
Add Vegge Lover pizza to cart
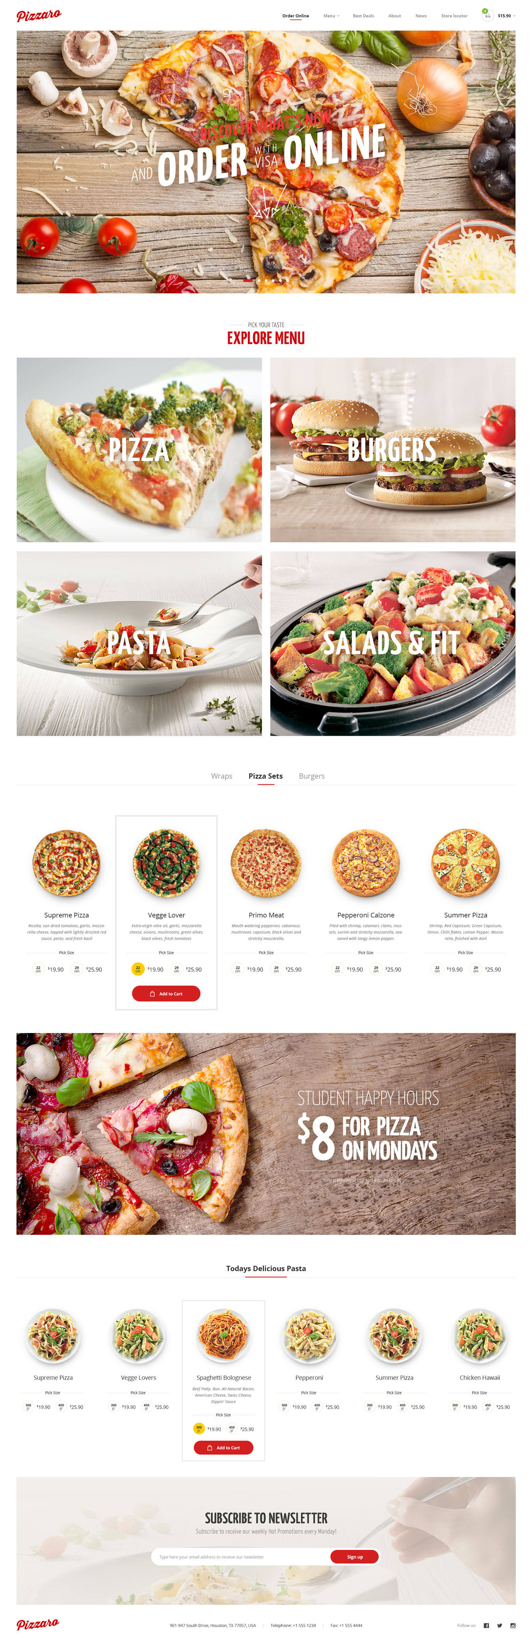166,994
